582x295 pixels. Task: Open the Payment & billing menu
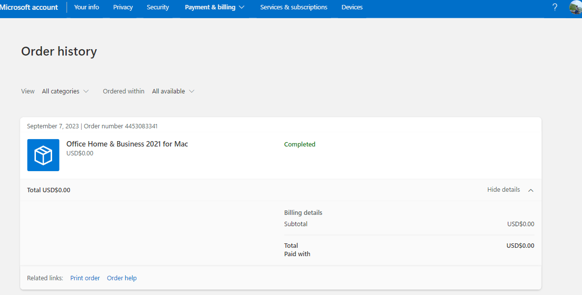(214, 7)
